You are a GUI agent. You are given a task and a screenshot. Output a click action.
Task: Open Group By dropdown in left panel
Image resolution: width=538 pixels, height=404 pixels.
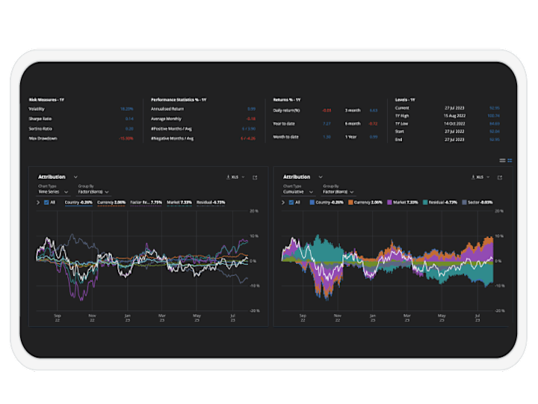click(93, 192)
